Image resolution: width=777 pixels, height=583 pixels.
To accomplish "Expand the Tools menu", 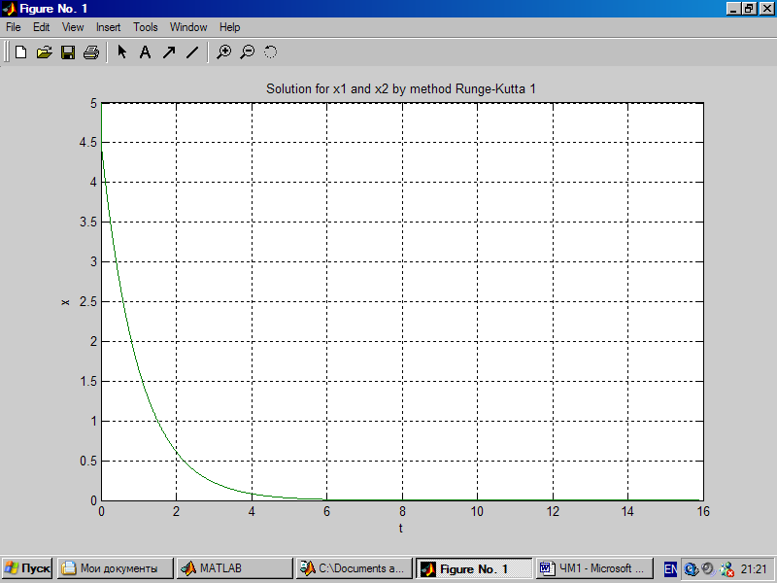I will click(x=146, y=27).
